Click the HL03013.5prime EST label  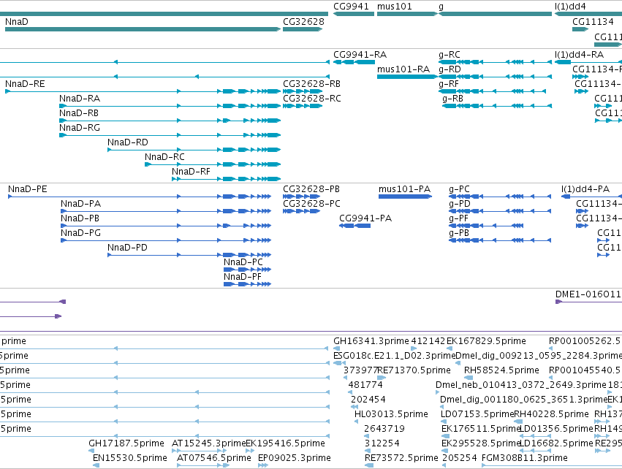(x=391, y=414)
